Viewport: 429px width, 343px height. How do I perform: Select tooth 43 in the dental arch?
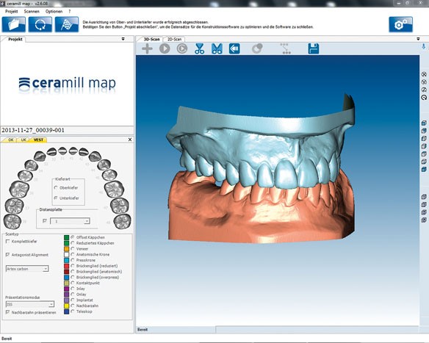coord(95,156)
